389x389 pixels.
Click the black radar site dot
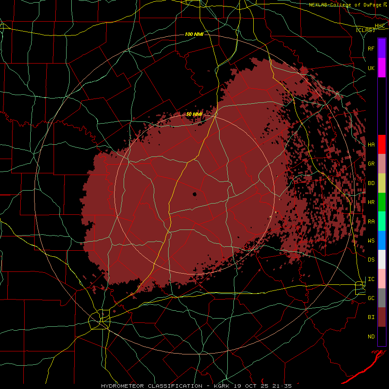pos(194,194)
